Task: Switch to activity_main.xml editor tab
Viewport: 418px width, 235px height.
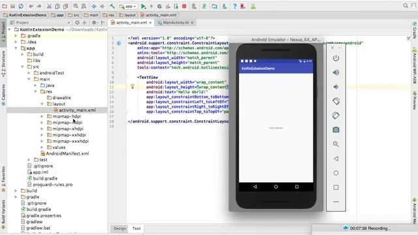Action: (x=131, y=23)
